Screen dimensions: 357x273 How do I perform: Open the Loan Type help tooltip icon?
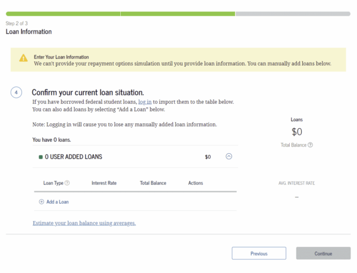tap(67, 183)
